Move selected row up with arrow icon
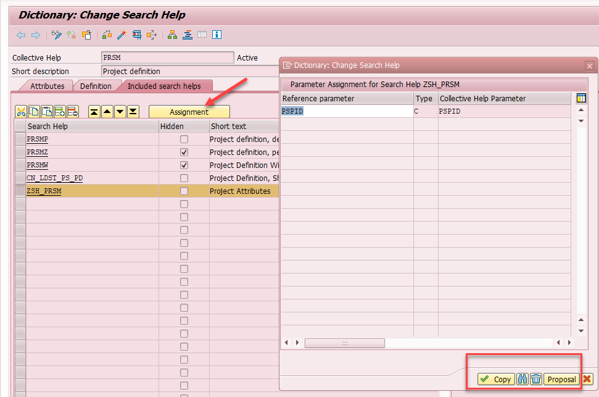The image size is (599, 397). (x=107, y=112)
